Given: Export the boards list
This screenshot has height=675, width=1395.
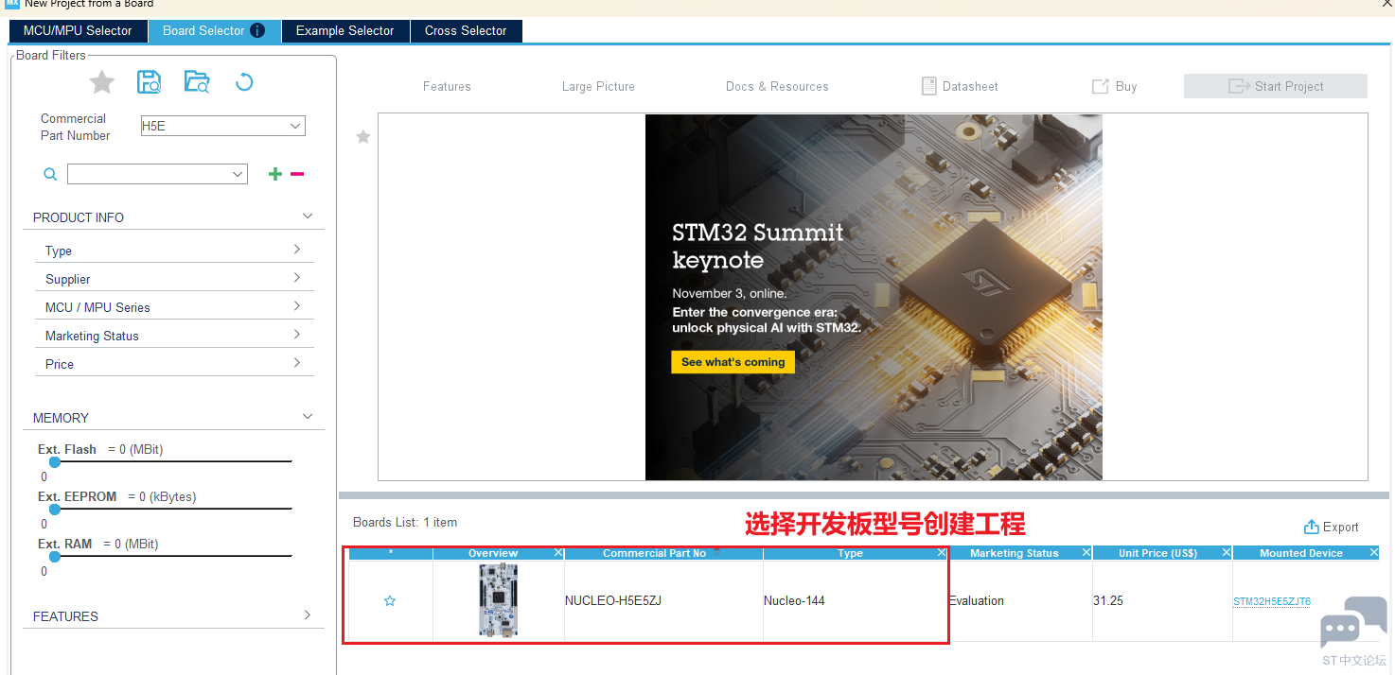Looking at the screenshot, I should coord(1331,527).
